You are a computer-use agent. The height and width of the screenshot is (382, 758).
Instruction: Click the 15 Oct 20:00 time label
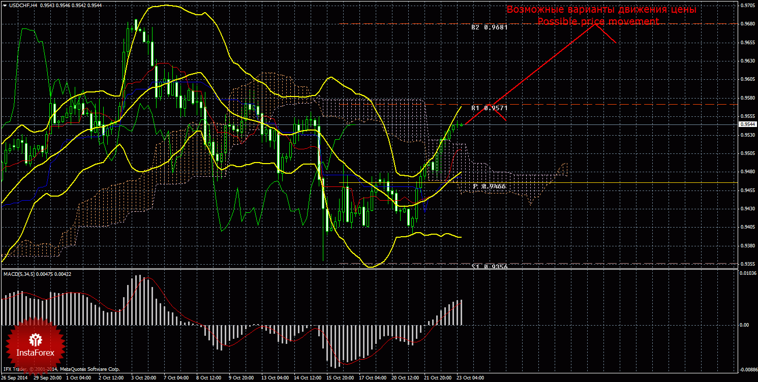[340, 378]
